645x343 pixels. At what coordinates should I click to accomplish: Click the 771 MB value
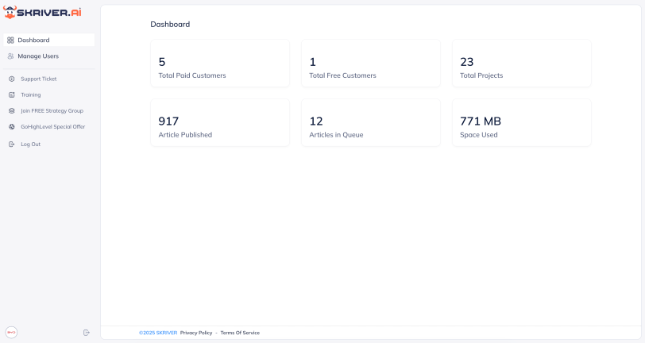pos(481,121)
